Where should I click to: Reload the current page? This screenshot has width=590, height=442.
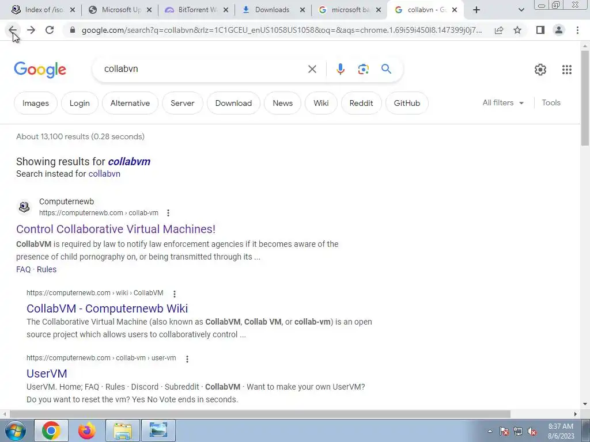click(x=50, y=30)
